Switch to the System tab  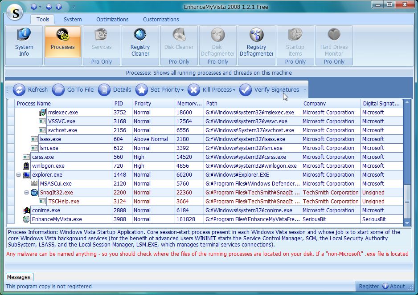73,20
